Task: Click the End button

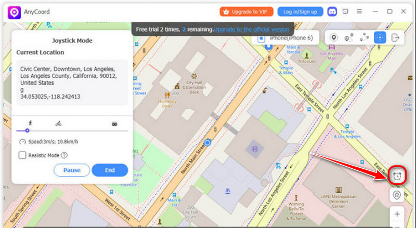Action: (x=110, y=170)
